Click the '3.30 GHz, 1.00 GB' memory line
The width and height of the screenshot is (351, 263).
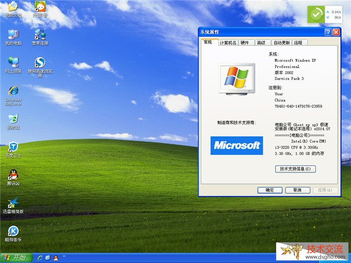[299, 154]
